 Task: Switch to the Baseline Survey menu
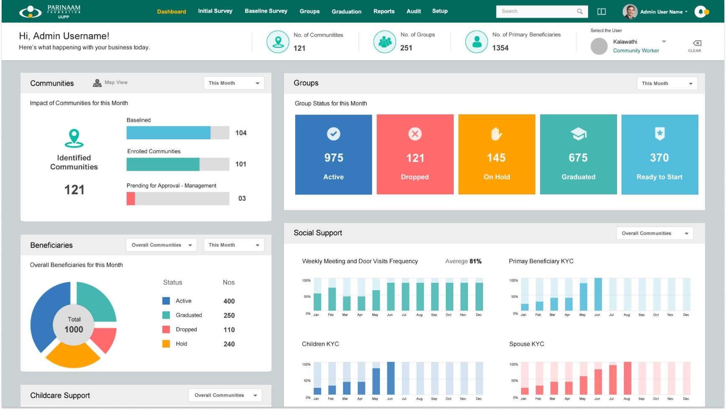[266, 11]
